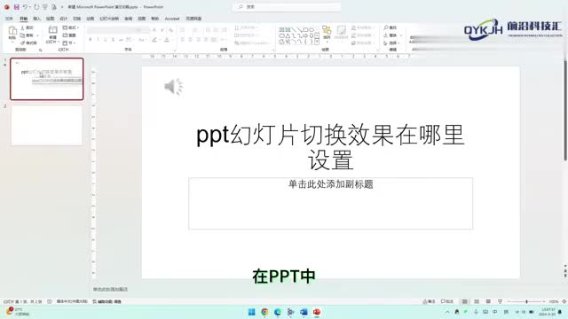Viewport: 568px width, 319px height.
Task: Expand the slide Section dropdown
Action: (69, 43)
